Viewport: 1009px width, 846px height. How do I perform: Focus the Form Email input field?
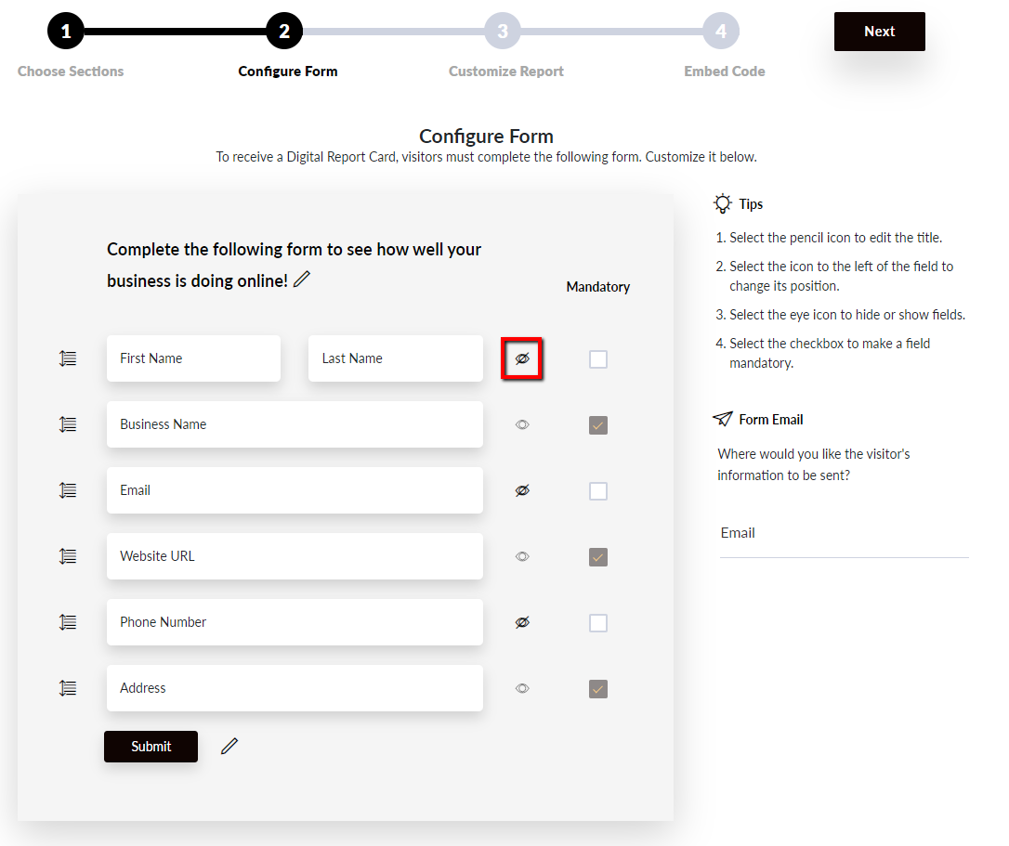click(845, 533)
